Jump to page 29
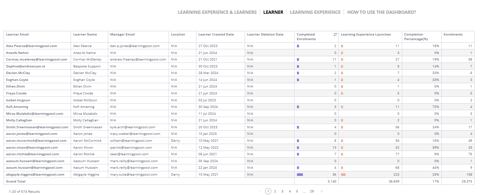 (x=312, y=191)
